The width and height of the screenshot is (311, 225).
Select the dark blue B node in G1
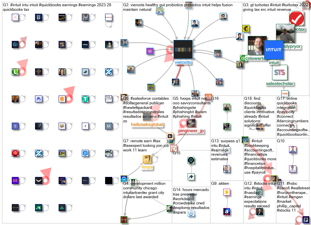(39, 17)
